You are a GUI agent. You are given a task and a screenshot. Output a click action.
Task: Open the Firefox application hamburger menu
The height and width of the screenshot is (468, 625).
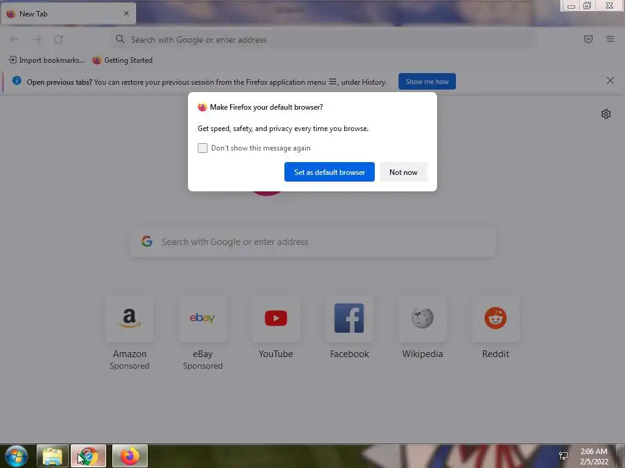point(610,39)
